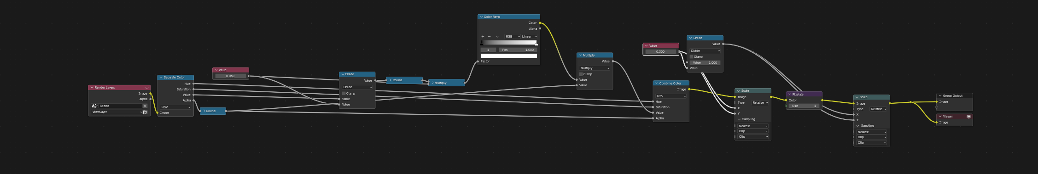Add a color stop with the Color Ramp plus icon
This screenshot has width=1038, height=174.
(483, 37)
